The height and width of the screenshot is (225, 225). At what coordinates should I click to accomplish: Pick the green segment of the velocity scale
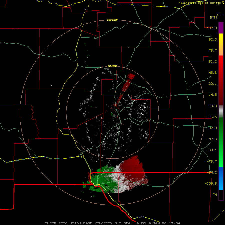coord(221,142)
